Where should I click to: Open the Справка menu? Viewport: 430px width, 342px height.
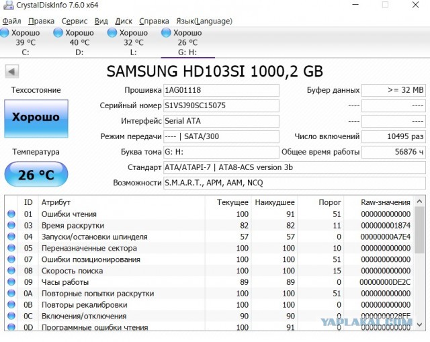point(154,21)
